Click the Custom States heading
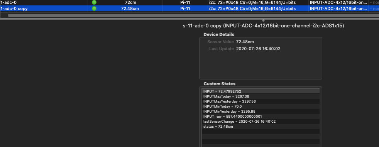 tap(220, 84)
